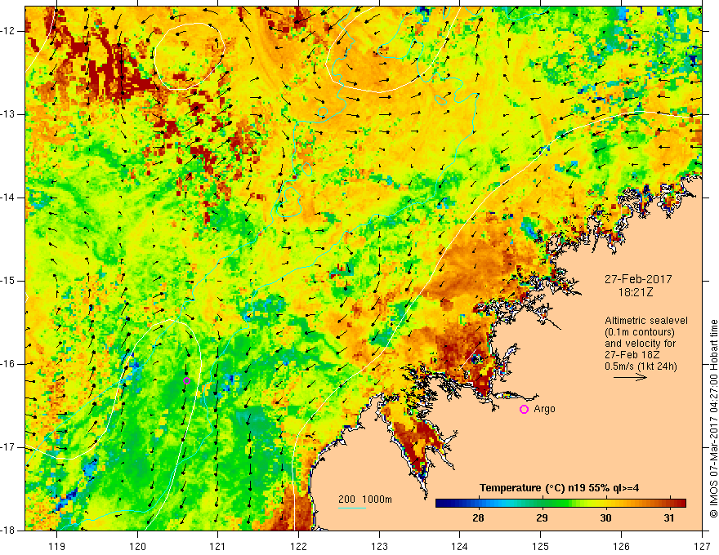Click the latitude axis label -16

tap(8, 364)
